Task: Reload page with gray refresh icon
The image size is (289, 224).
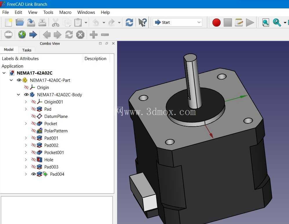Action: tap(69, 35)
